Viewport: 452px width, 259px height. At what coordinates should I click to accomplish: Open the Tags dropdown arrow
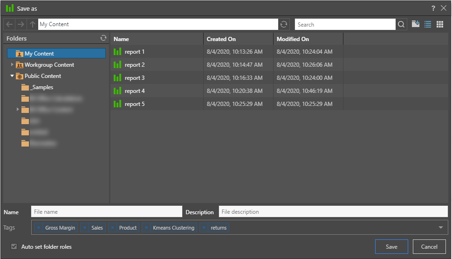(441, 228)
